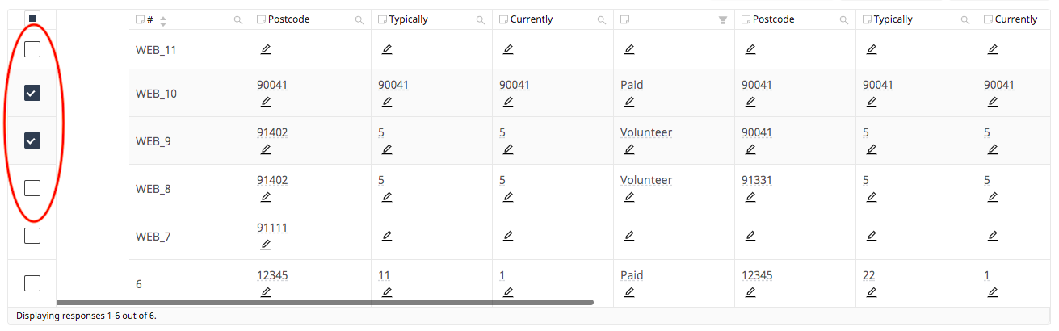Viewport: 1059px width, 331px height.
Task: Click pencil icon under Volunteer in WEB_9 row
Action: (629, 149)
